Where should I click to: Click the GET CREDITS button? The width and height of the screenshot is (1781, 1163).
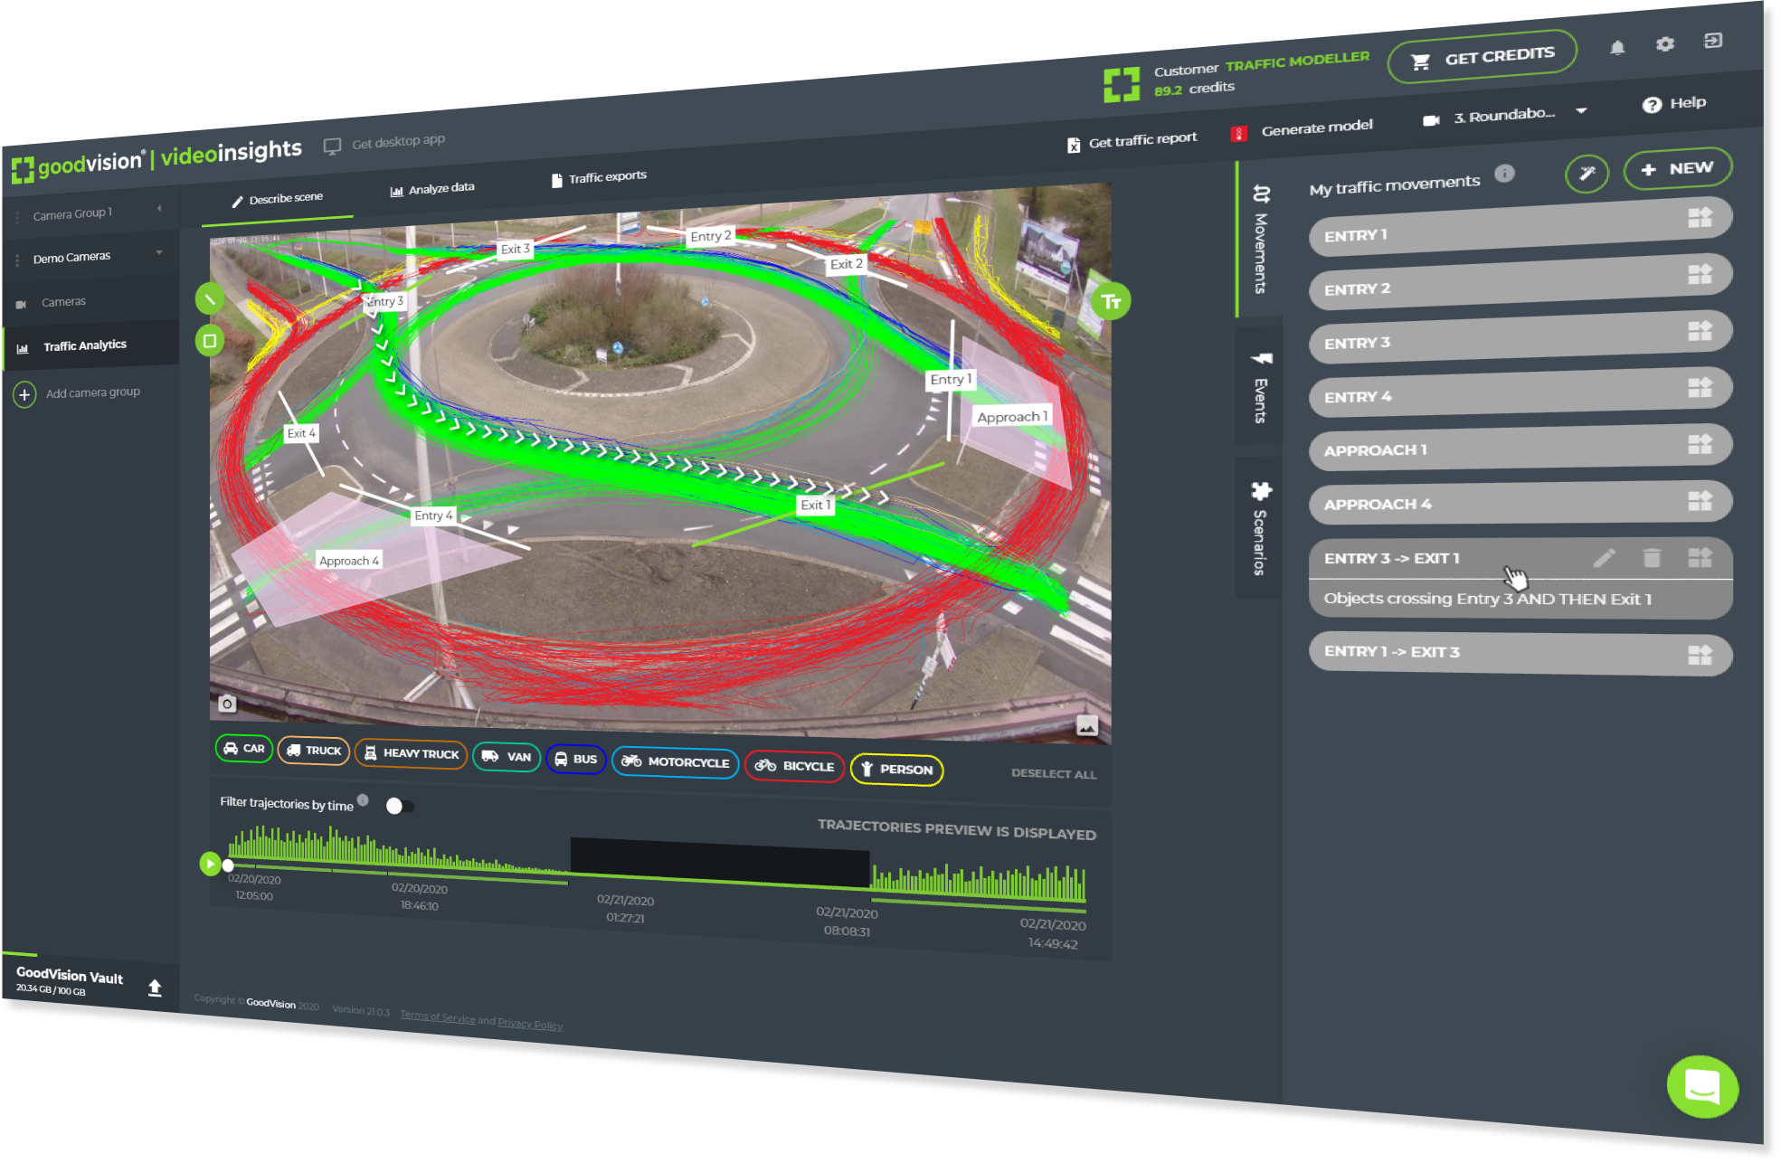pyautogui.click(x=1483, y=57)
